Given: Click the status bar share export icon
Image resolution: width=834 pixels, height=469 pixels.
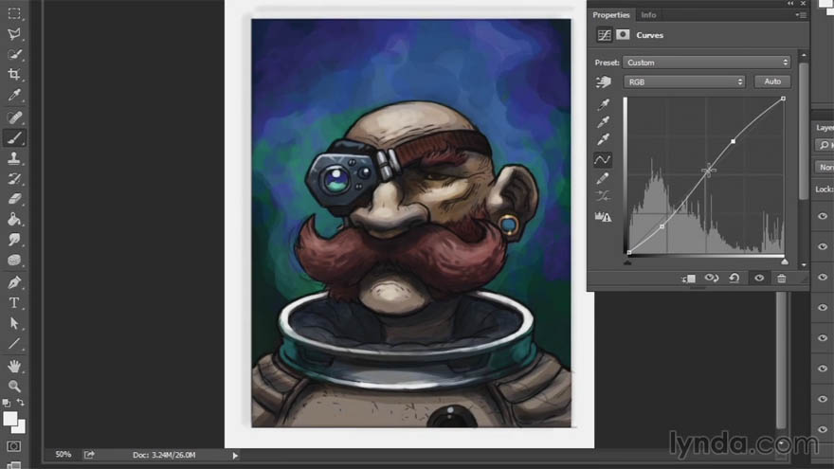Looking at the screenshot, I should click(x=89, y=455).
